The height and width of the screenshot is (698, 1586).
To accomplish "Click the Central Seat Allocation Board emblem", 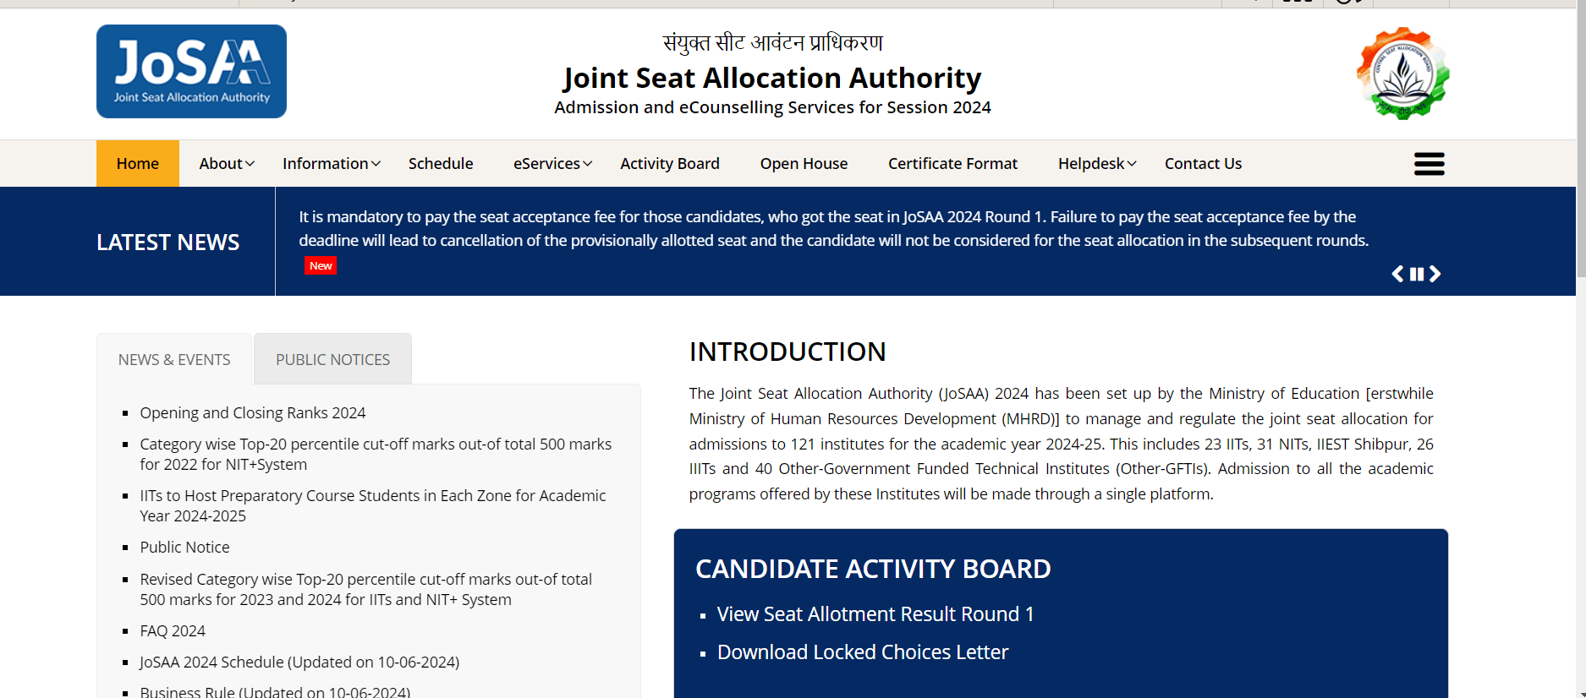I will tap(1402, 74).
